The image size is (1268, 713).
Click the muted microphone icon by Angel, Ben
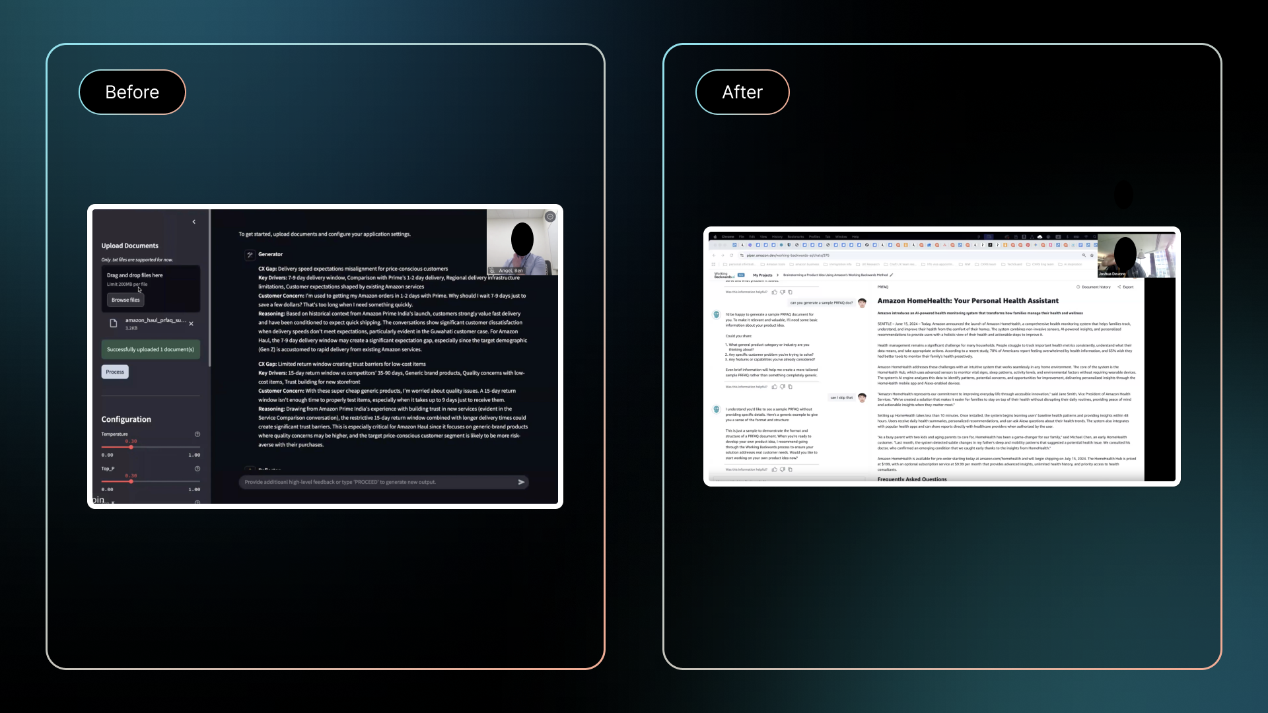[x=492, y=271]
